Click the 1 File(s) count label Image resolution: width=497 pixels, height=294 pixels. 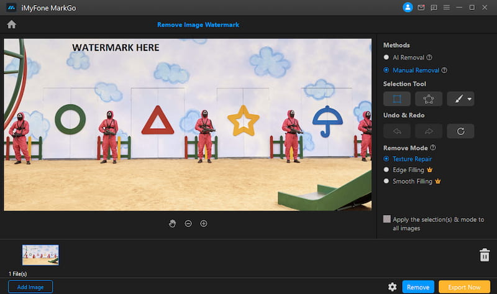point(18,273)
